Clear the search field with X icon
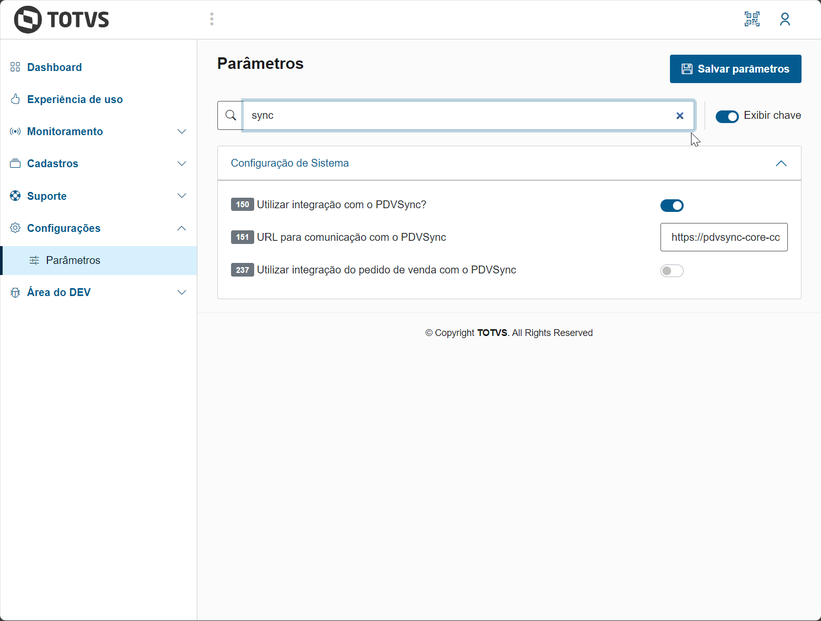This screenshot has width=821, height=621. click(680, 116)
